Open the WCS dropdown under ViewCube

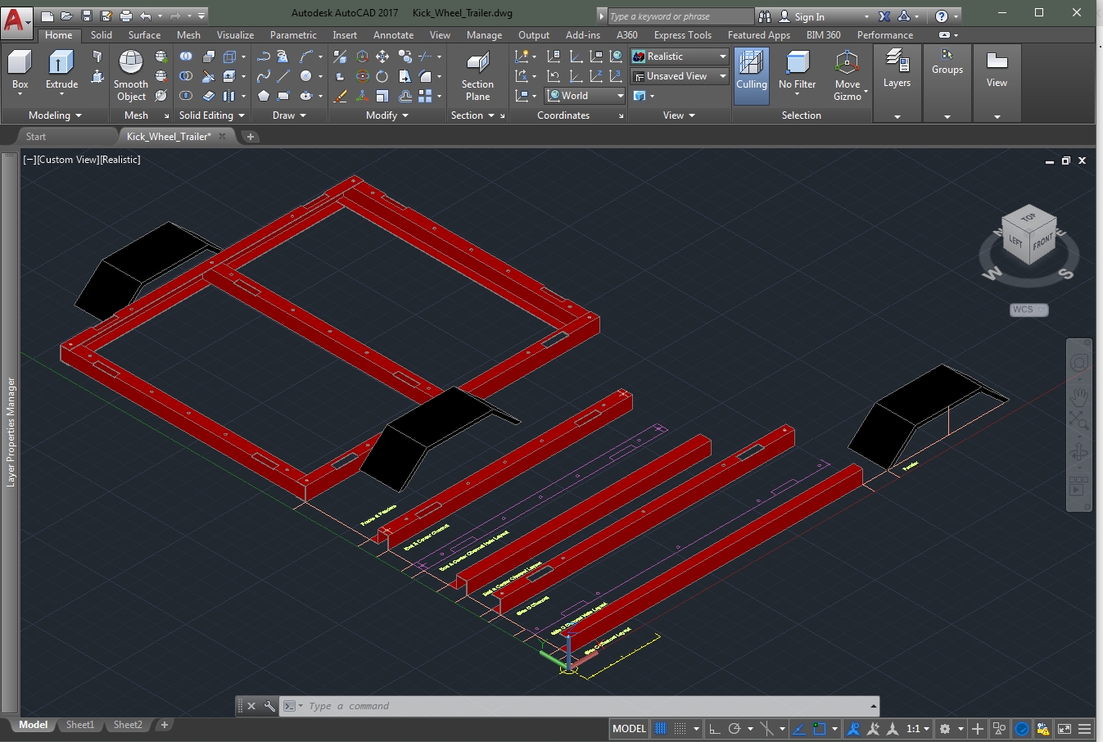pyautogui.click(x=1028, y=310)
